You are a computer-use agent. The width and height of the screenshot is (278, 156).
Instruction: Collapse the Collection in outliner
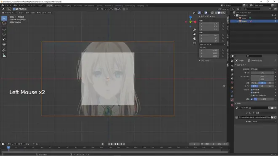point(234,16)
